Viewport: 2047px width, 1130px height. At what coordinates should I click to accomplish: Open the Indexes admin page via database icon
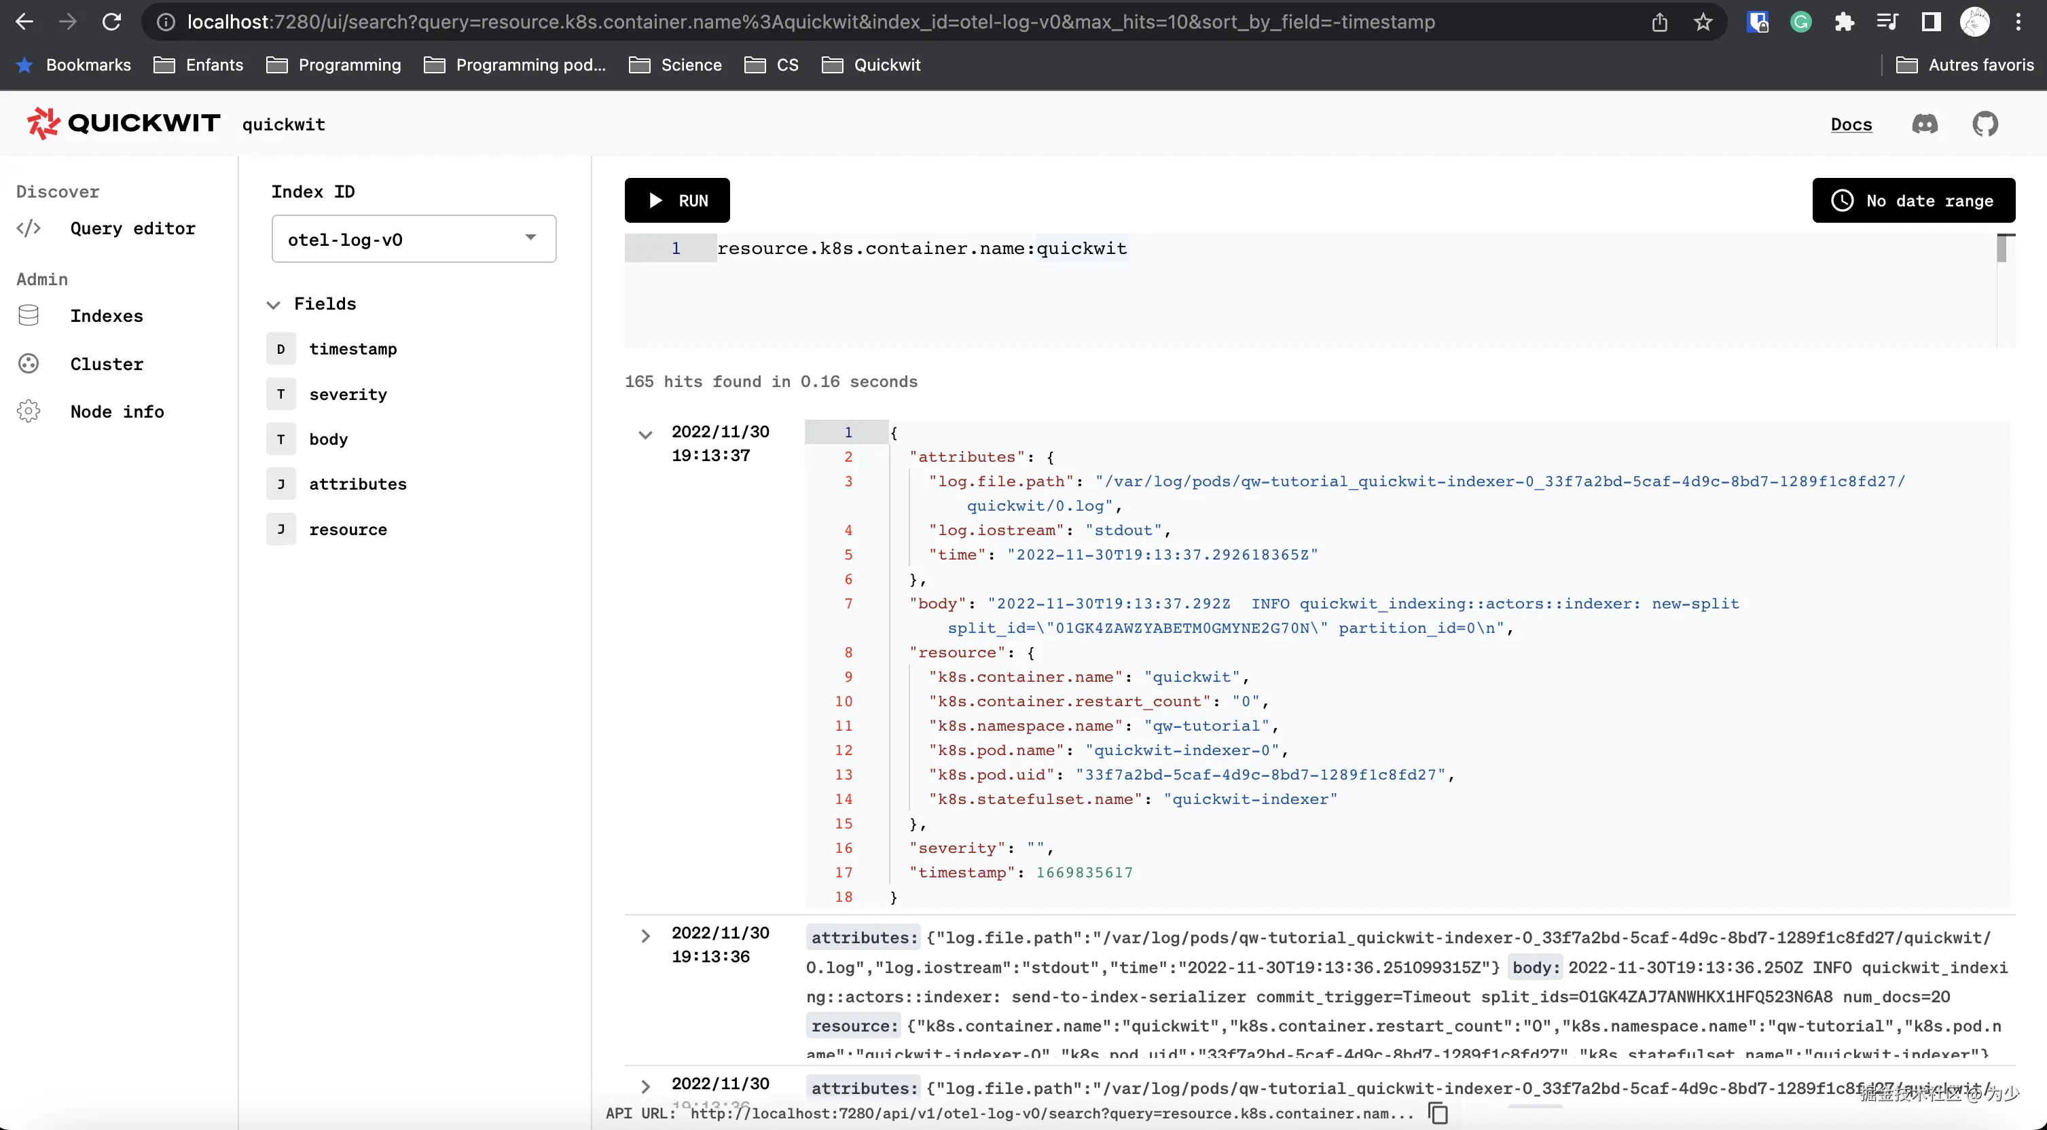click(x=29, y=316)
